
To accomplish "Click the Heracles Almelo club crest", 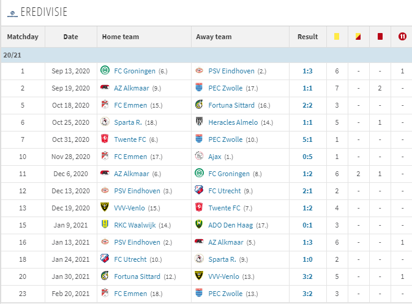I will (199, 122).
